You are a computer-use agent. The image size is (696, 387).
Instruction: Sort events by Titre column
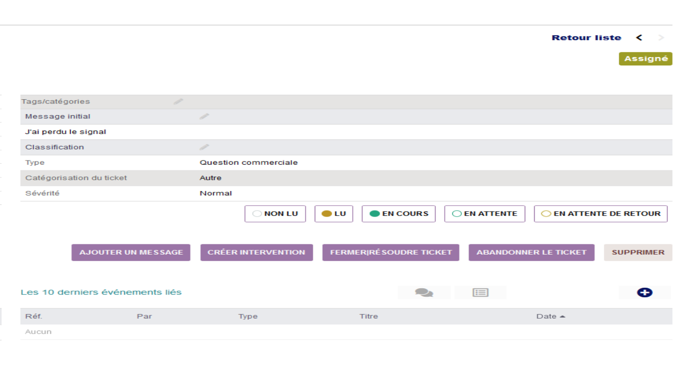click(369, 316)
